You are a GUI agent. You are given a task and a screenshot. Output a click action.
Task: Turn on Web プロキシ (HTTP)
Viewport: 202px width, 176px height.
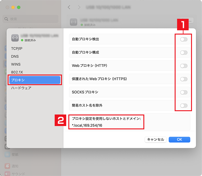tap(183, 66)
